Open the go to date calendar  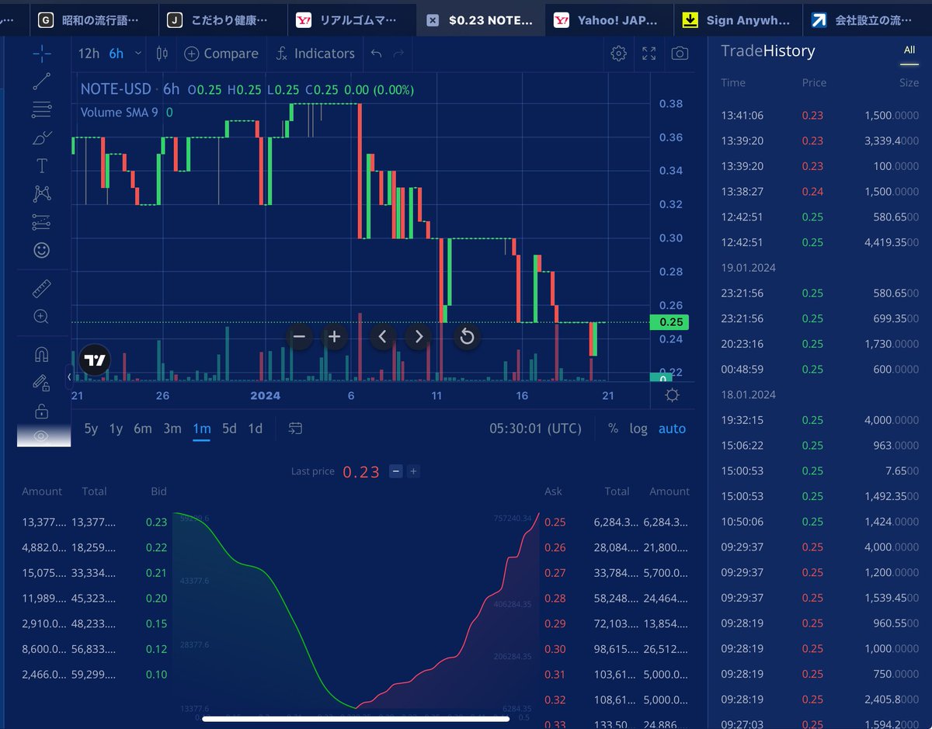[x=295, y=429]
